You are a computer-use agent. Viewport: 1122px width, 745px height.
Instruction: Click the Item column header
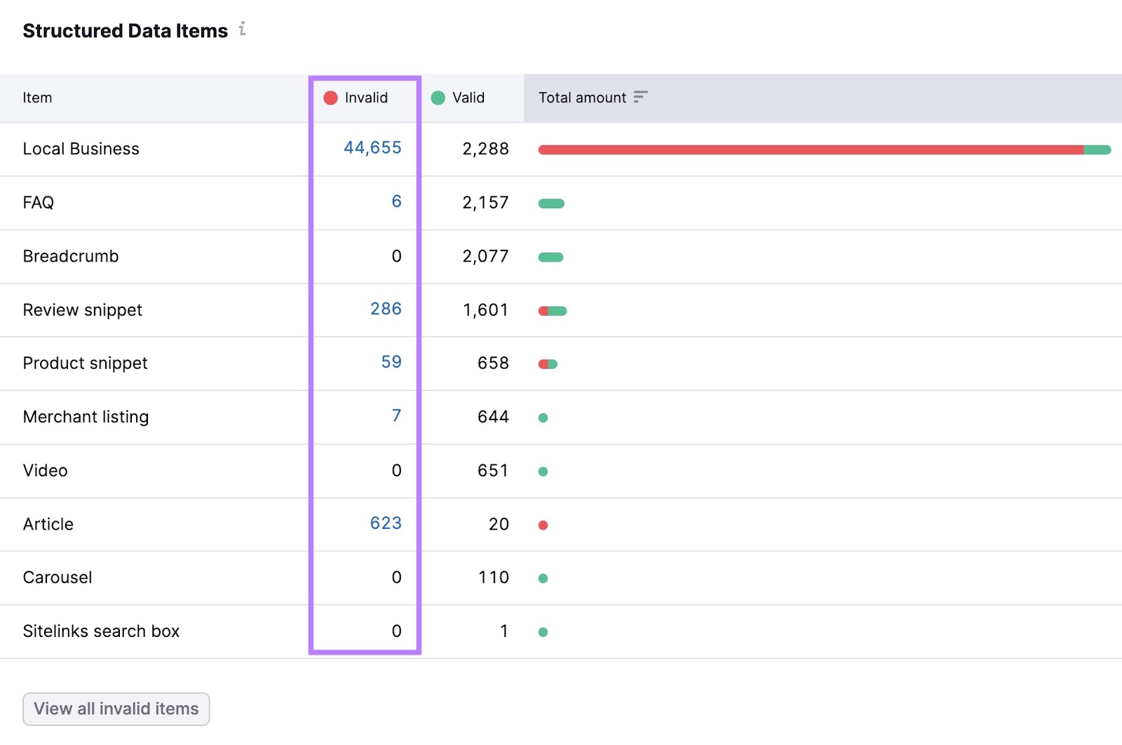coord(36,98)
